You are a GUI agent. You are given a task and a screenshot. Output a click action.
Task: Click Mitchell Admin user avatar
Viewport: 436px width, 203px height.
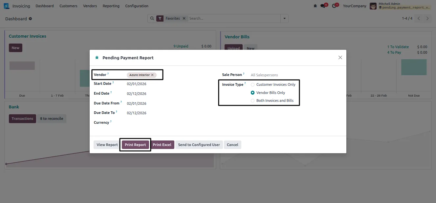coord(373,6)
